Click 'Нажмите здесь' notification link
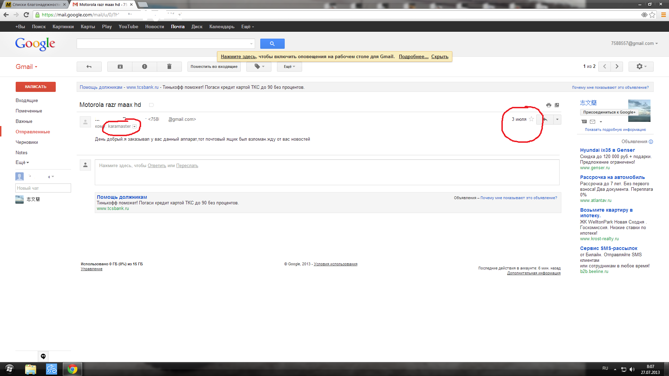The height and width of the screenshot is (376, 669). click(x=238, y=56)
